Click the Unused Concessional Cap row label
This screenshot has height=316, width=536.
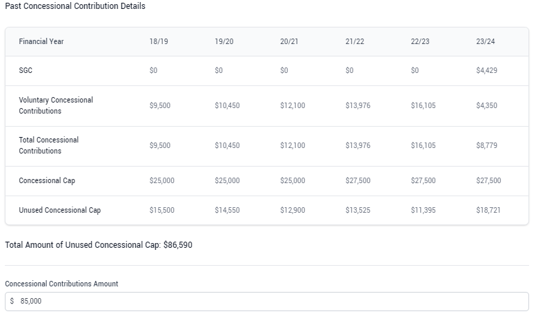pos(60,210)
